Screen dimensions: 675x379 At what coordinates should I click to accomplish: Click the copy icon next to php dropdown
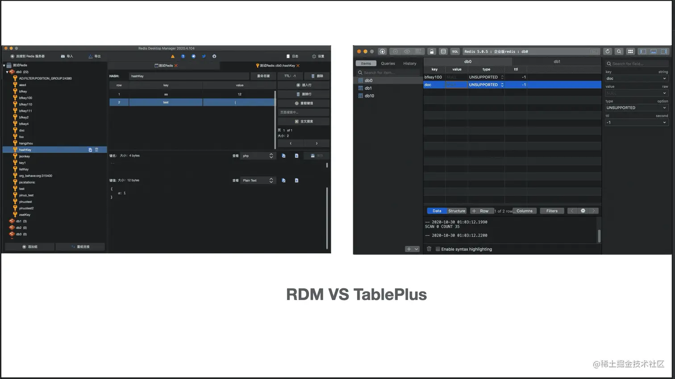284,156
